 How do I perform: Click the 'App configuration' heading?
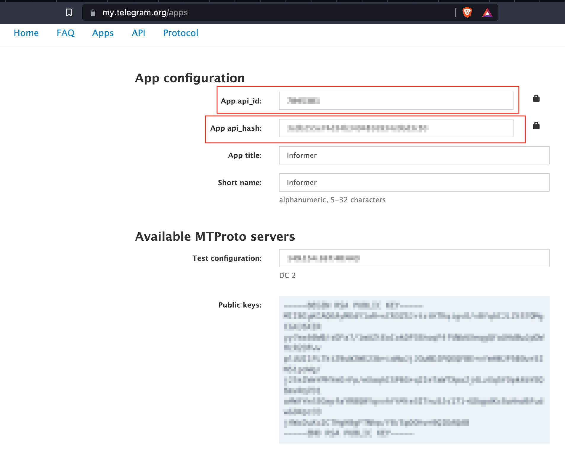(x=190, y=78)
